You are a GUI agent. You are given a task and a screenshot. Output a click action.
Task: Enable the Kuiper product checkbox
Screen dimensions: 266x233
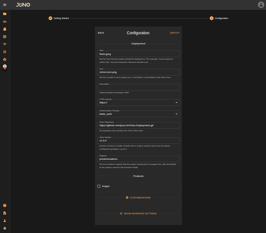pyautogui.click(x=99, y=186)
